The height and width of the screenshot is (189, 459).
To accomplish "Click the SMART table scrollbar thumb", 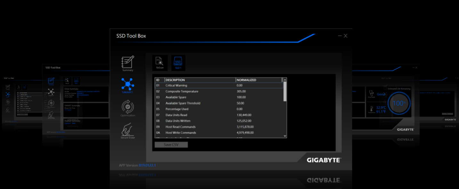I will 285,91.
